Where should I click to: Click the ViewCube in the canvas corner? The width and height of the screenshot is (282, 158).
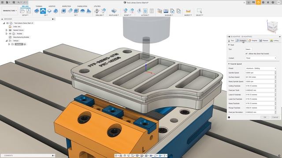coord(272,26)
